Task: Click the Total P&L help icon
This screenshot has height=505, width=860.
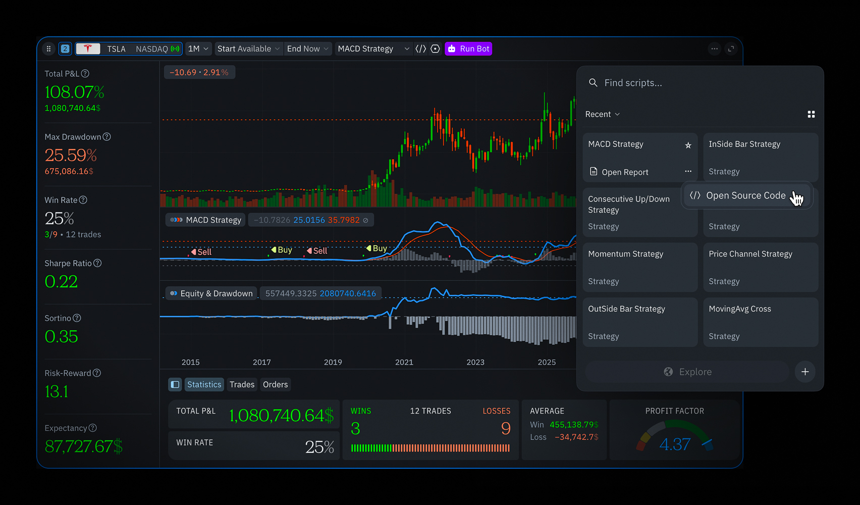Action: tap(85, 74)
